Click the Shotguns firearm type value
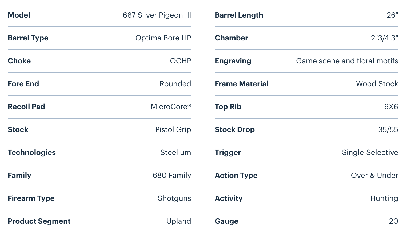The width and height of the screenshot is (407, 236). (174, 198)
